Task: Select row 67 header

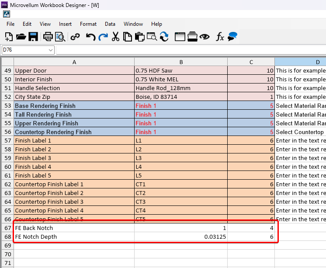Action: pos(7,228)
